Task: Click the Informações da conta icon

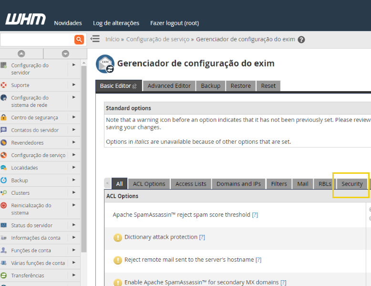Action: pos(3,238)
